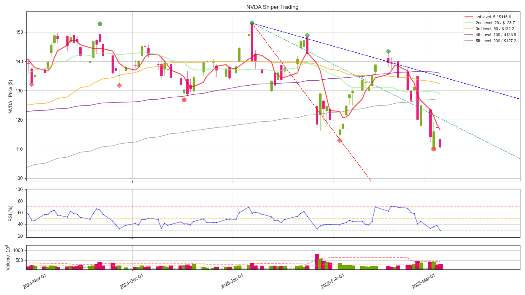Click the tallest red volume bar in late January
This screenshot has width=525, height=295.
pos(317,262)
